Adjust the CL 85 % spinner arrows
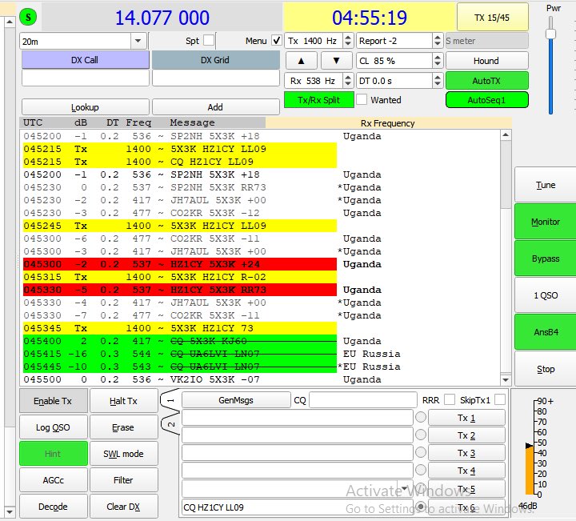This screenshot has width=576, height=521. pyautogui.click(x=437, y=61)
